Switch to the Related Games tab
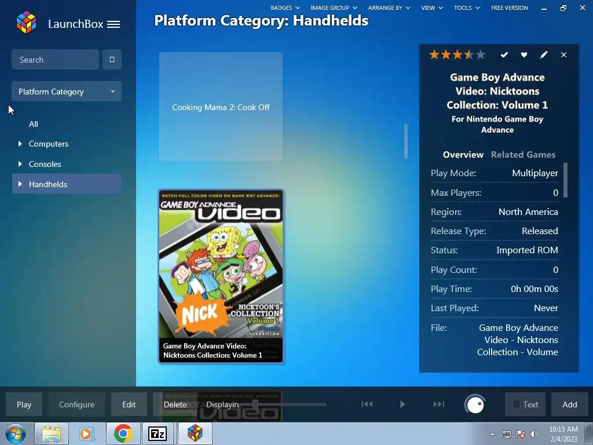The height and width of the screenshot is (445, 593). click(x=523, y=154)
